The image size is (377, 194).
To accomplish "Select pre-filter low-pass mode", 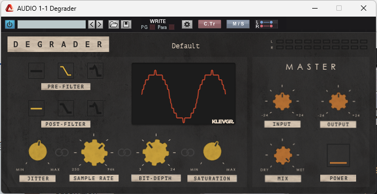I will tap(66, 71).
